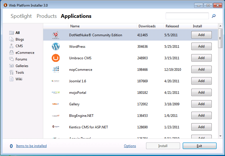Maximize the Web Platform Installer window
Image resolution: width=225 pixels, height=156 pixels.
208,5
